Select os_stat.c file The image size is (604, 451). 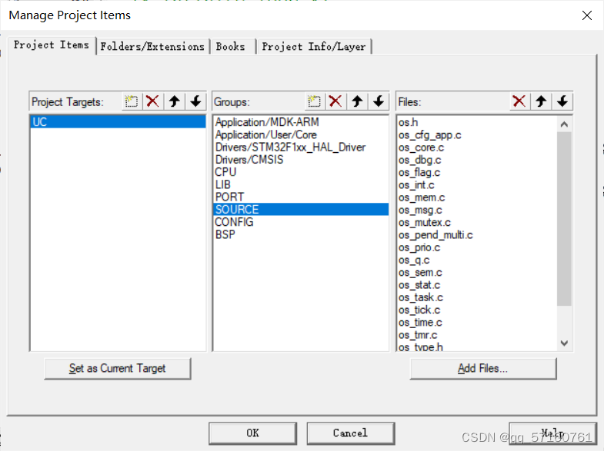point(477,285)
